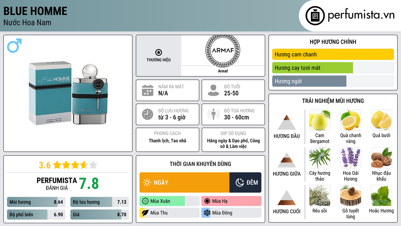Click the calendar icon for release year
Image resolution: width=401 pixels, height=226 pixels.
coord(147,90)
